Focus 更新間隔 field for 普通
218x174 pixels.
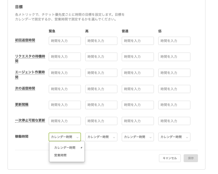[x=138, y=105]
